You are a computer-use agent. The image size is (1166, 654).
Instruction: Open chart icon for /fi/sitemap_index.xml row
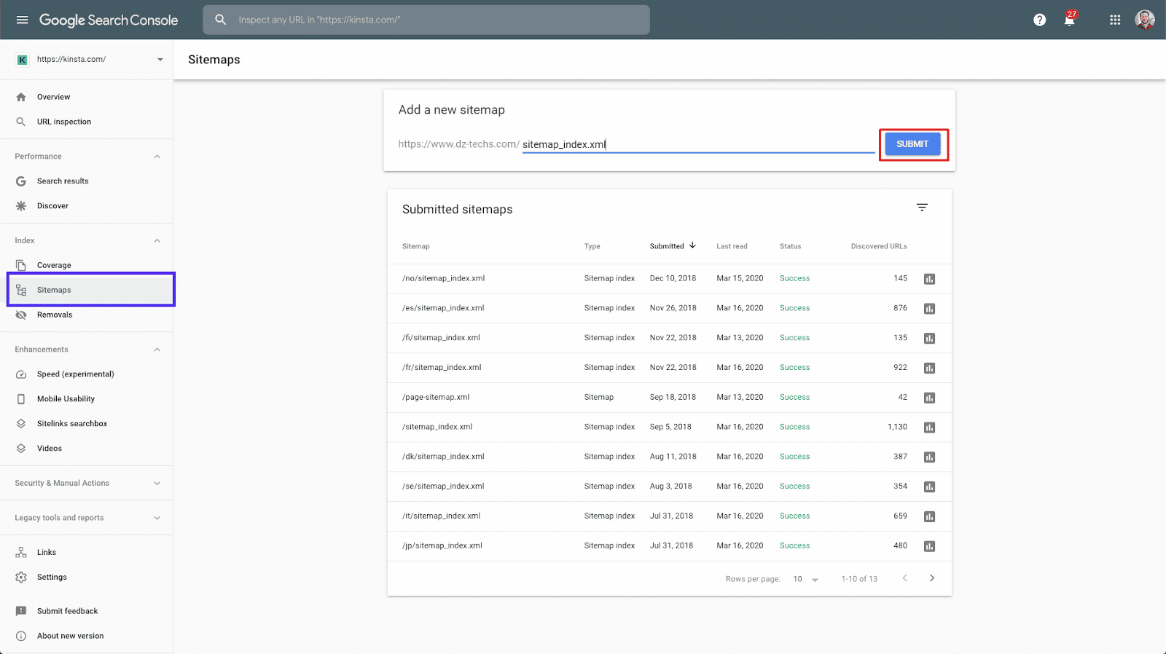pos(929,339)
